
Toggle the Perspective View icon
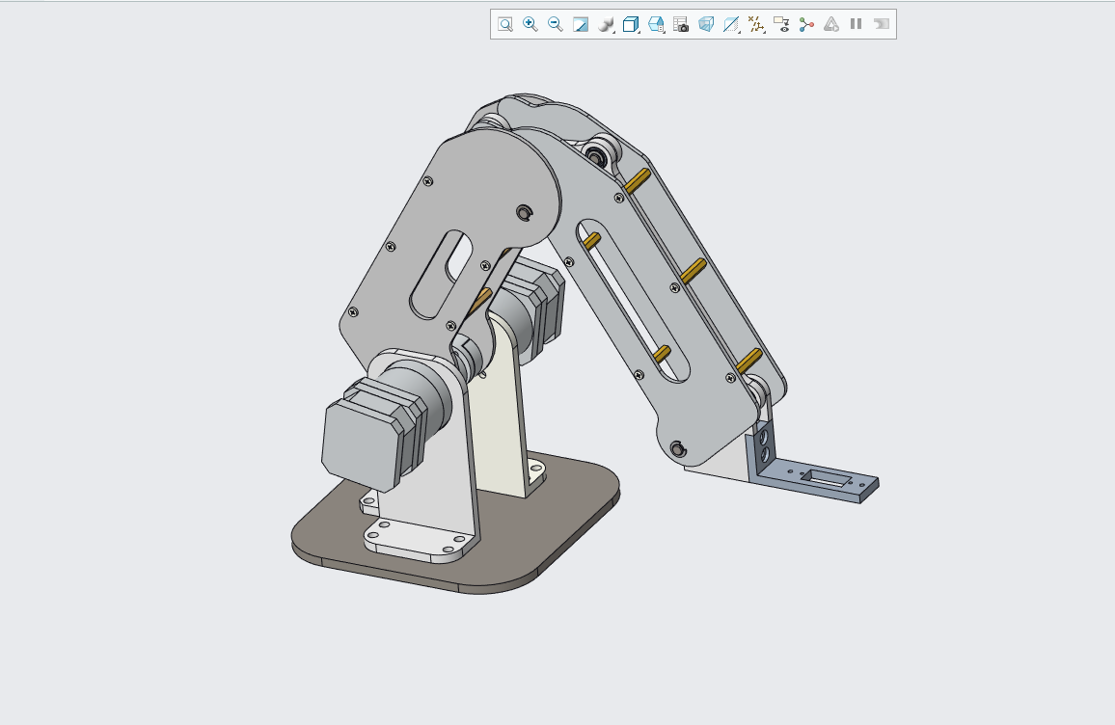pos(705,24)
